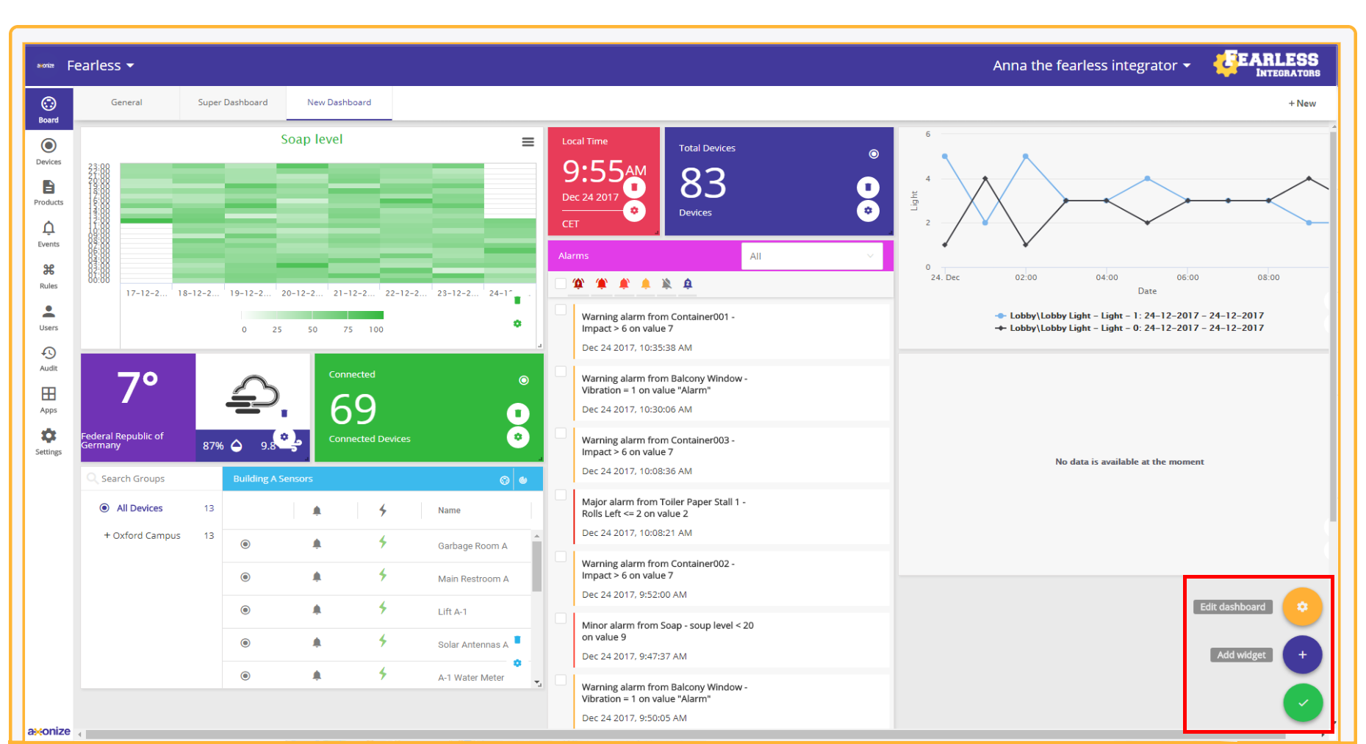The height and width of the screenshot is (744, 1366).
Task: Open Soap level chart hamburger menu
Action: coord(528,142)
